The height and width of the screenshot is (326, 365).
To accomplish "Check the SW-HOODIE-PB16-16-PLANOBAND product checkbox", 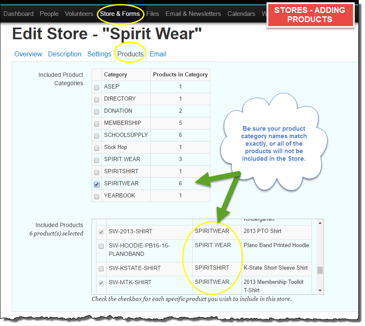I will 101,246.
